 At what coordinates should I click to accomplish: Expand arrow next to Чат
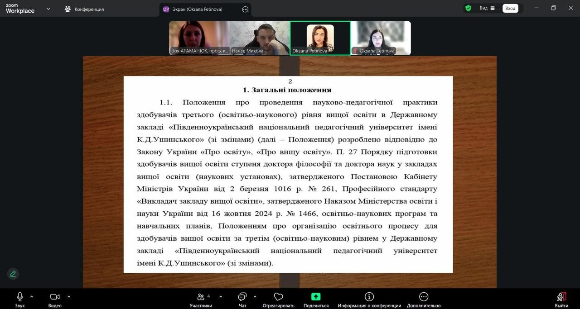(255, 297)
